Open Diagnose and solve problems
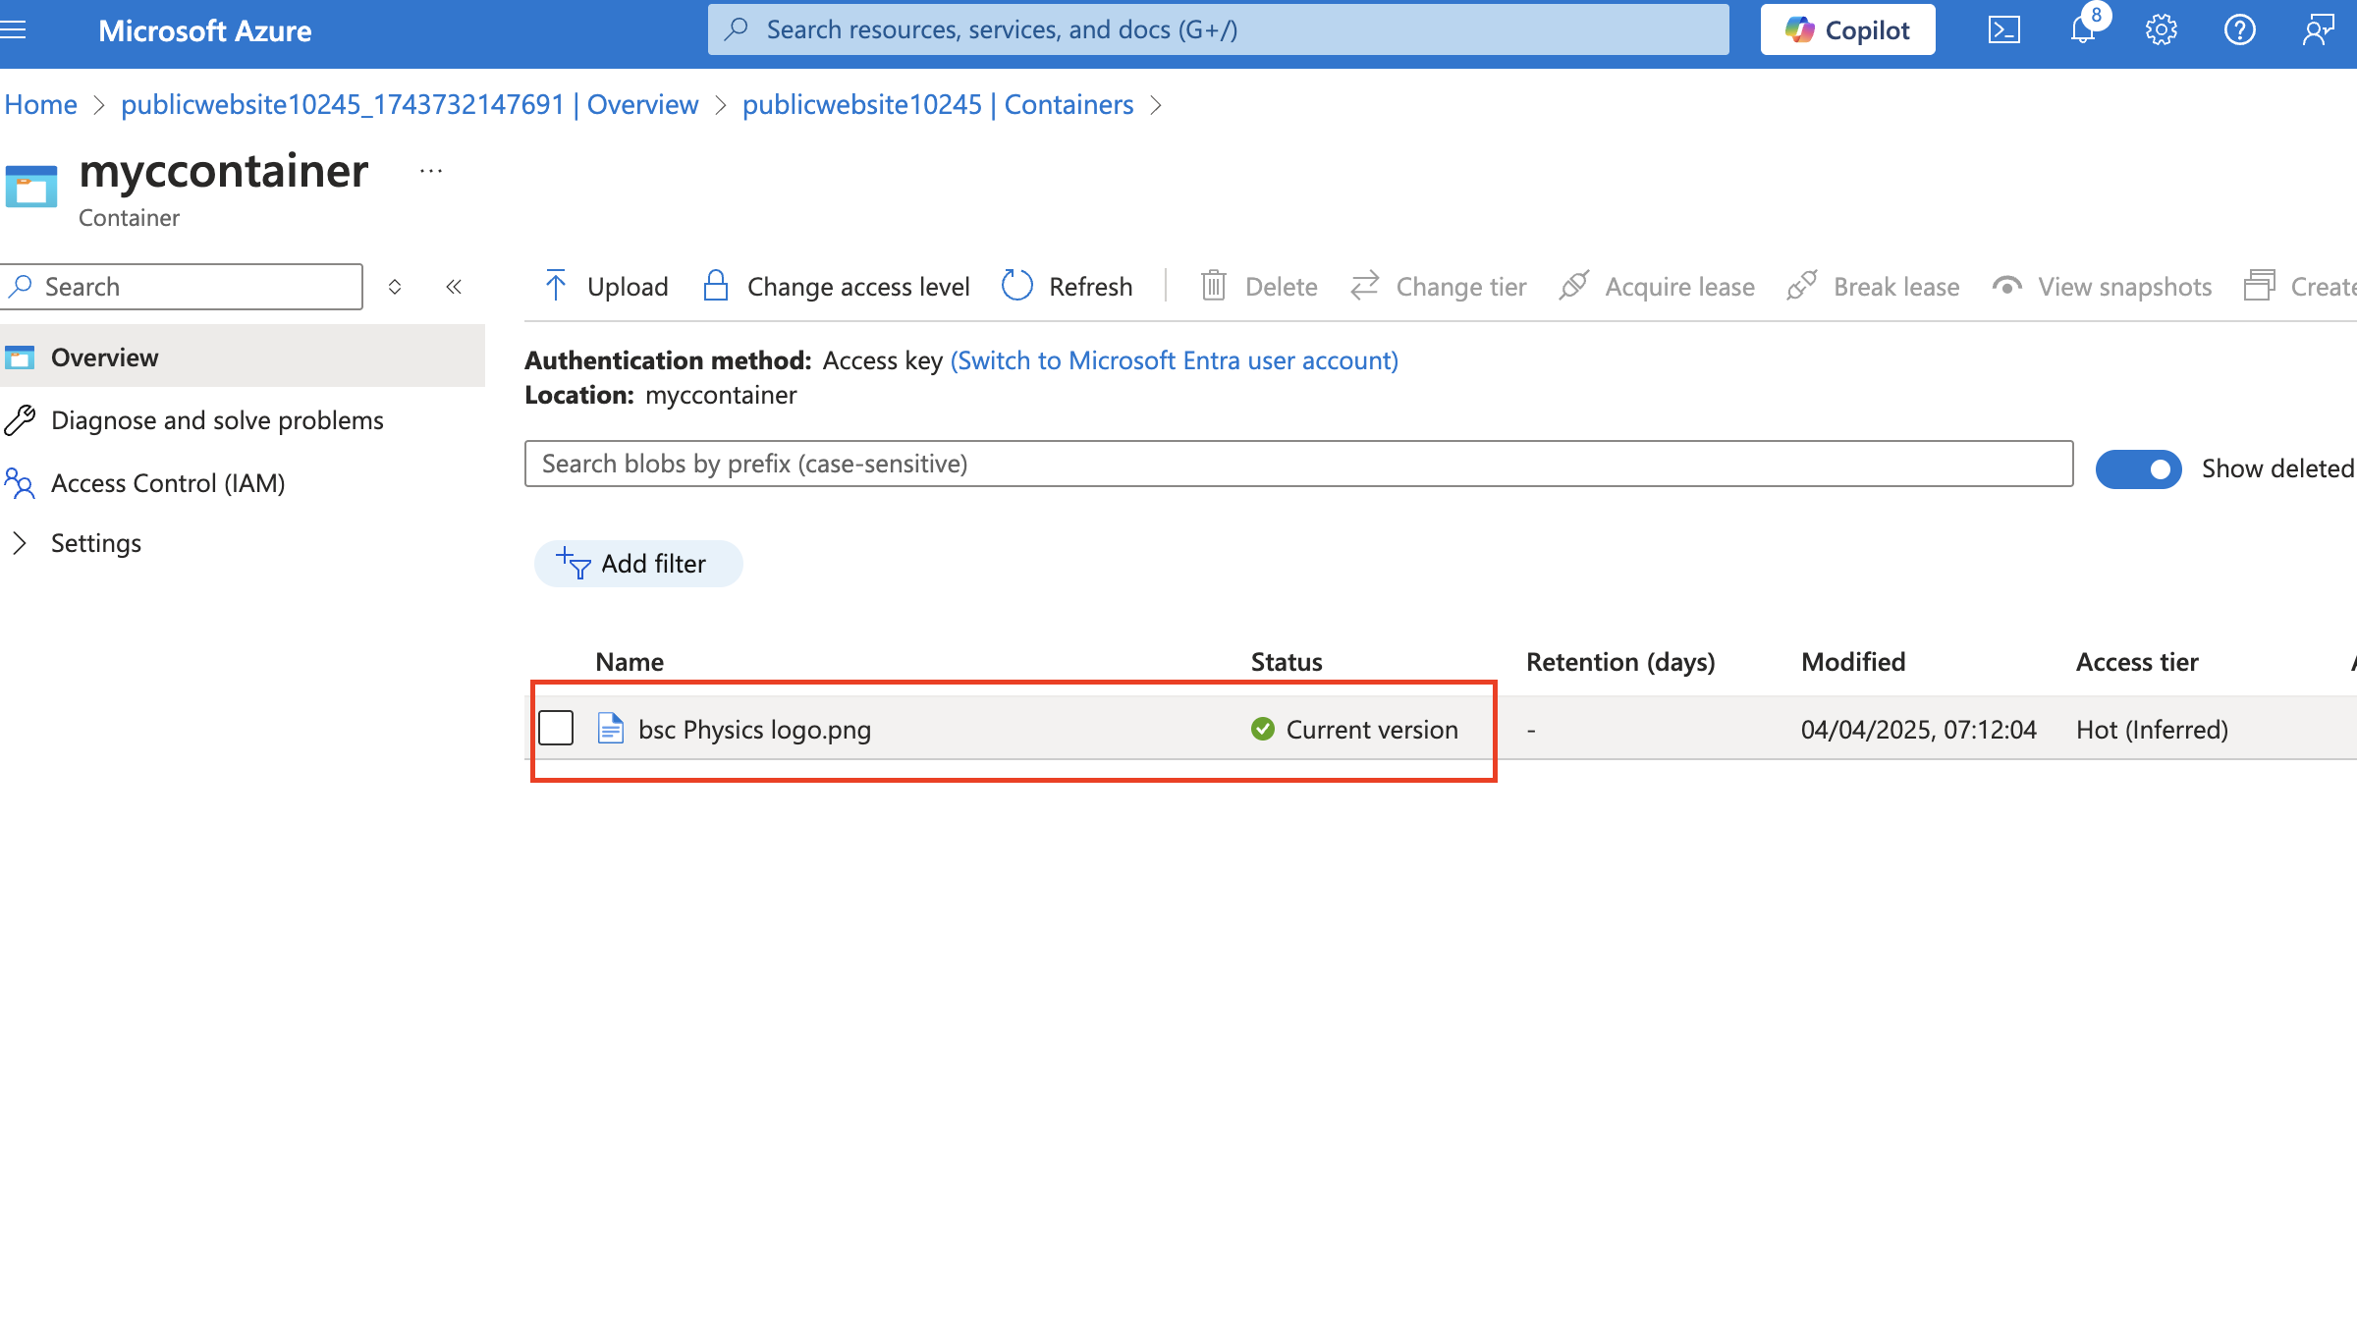 (217, 420)
